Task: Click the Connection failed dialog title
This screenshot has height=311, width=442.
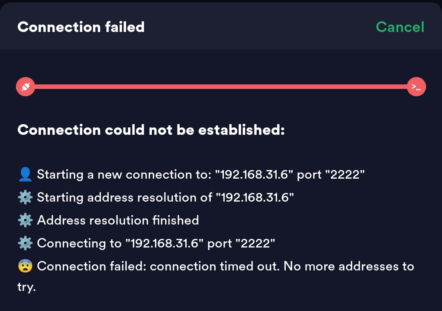Action: [x=81, y=27]
